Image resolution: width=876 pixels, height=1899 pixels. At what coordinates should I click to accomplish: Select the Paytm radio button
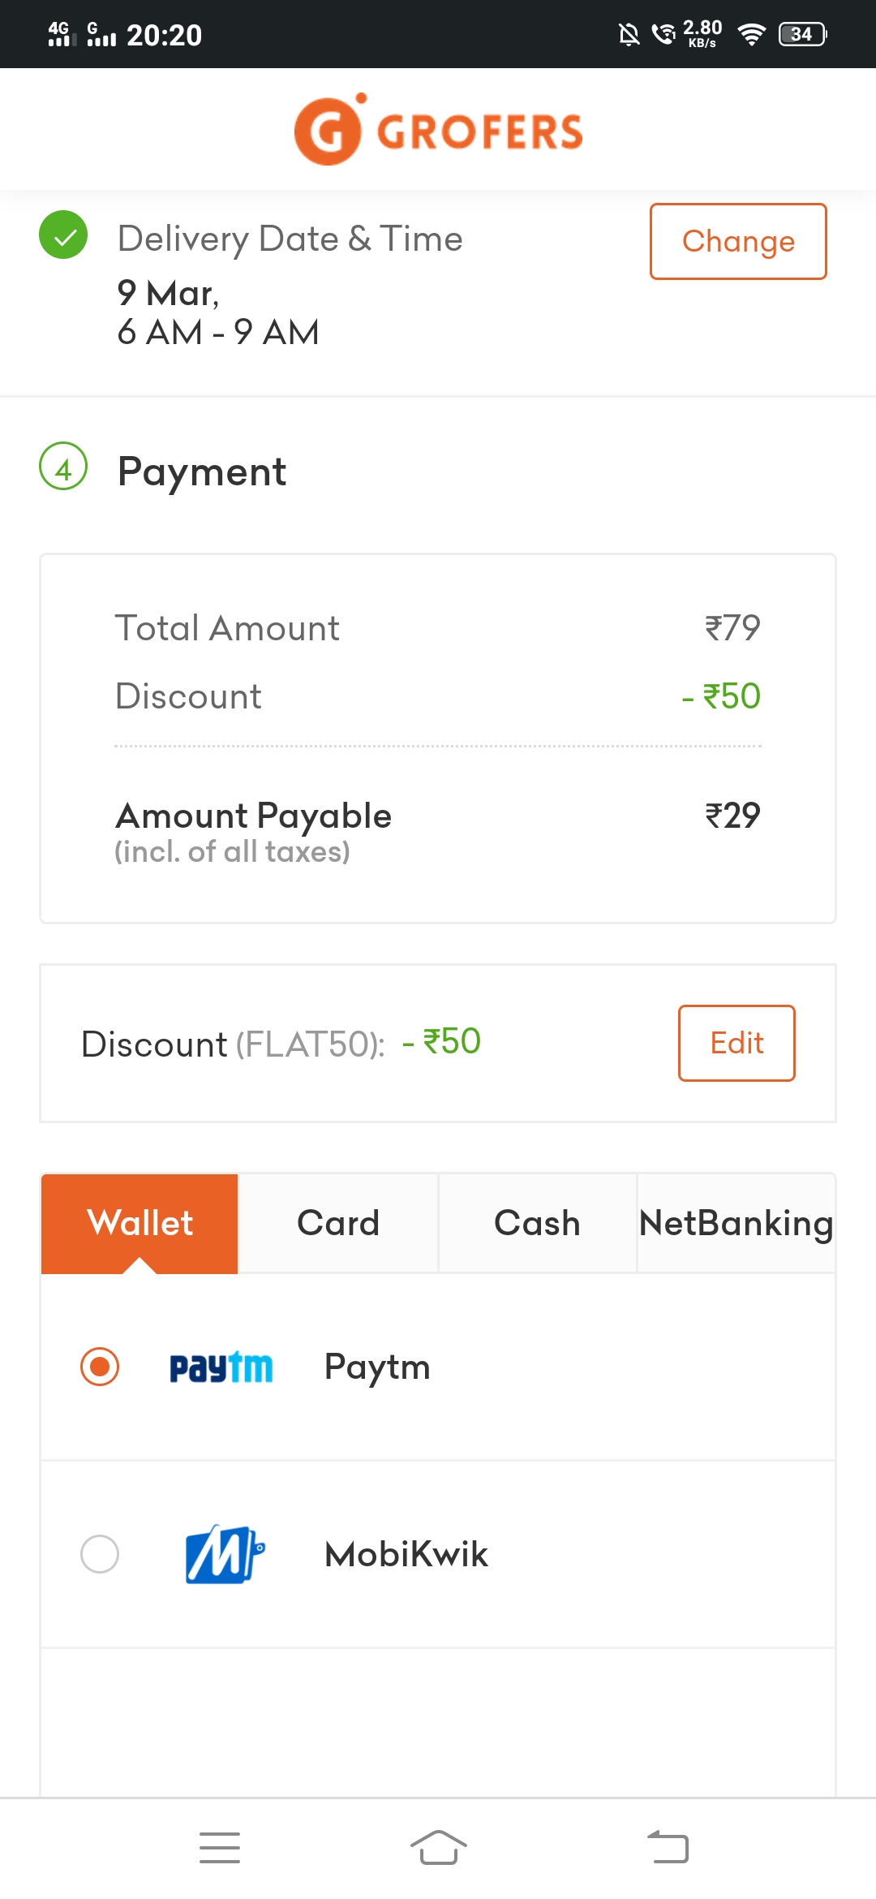pyautogui.click(x=100, y=1367)
